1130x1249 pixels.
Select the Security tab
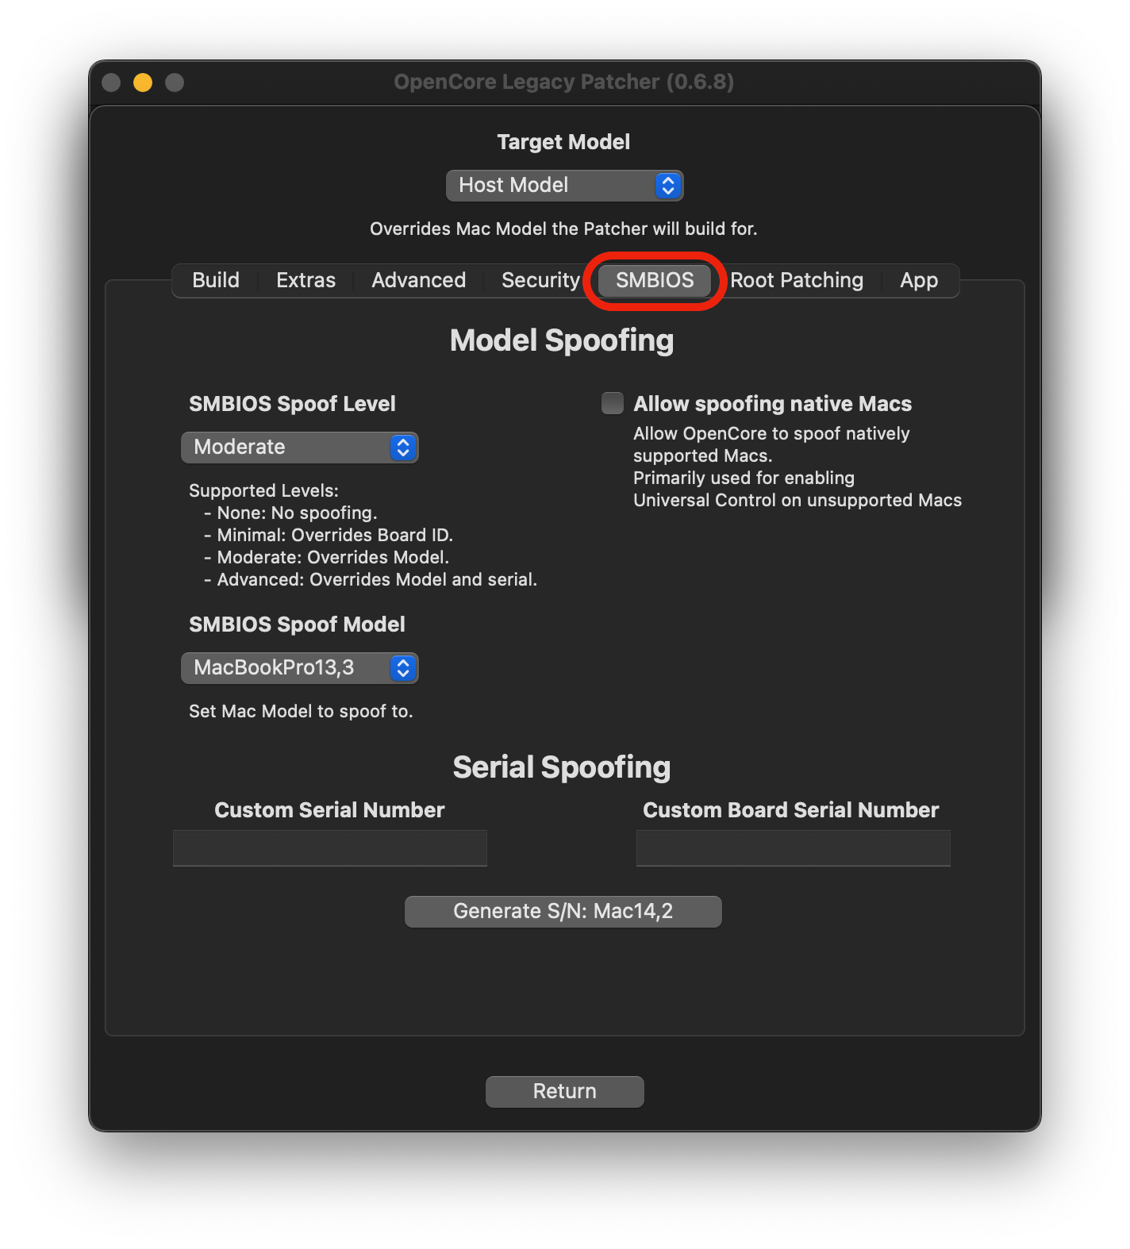pyautogui.click(x=540, y=281)
